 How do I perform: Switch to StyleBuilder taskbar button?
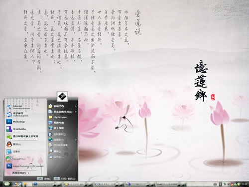tap(140, 184)
